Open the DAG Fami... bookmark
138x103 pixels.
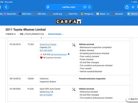click(x=26, y=14)
